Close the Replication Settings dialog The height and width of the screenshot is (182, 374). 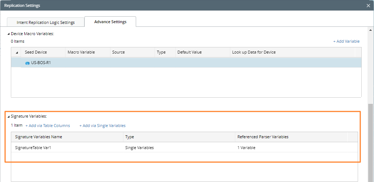tap(368, 5)
